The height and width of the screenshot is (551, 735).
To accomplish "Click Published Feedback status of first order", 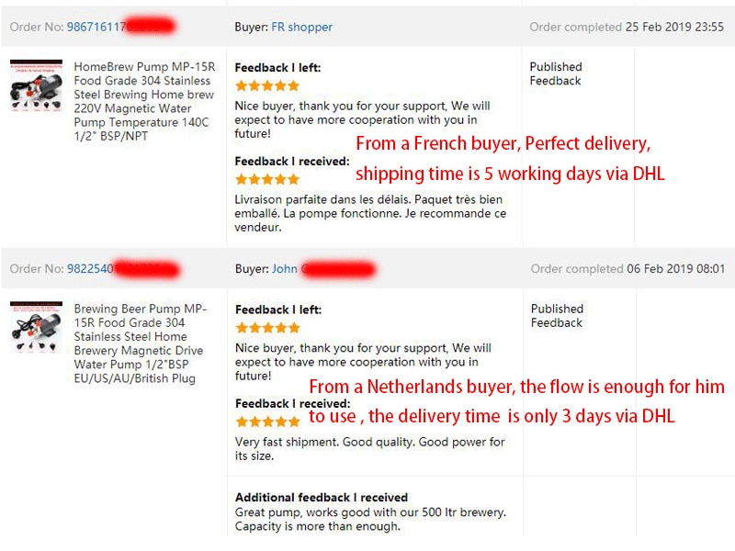I will pyautogui.click(x=556, y=74).
